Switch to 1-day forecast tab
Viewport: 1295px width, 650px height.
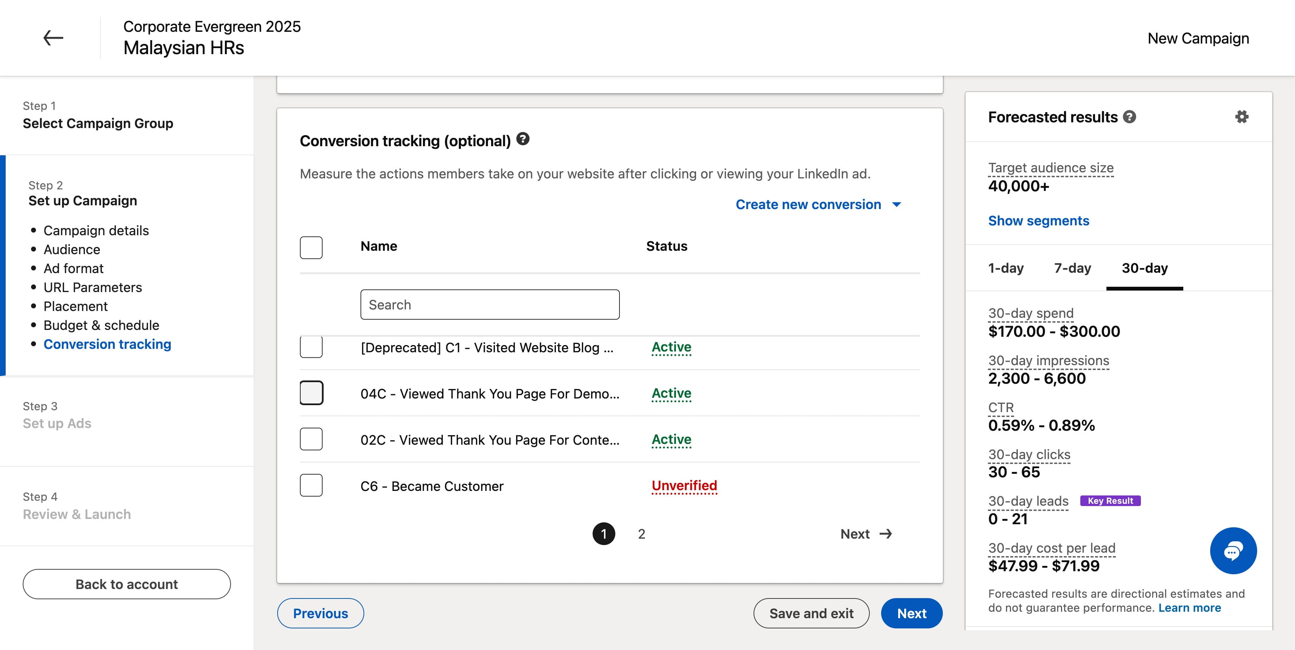pos(1006,268)
